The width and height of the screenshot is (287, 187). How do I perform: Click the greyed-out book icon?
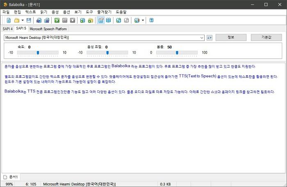point(126,20)
